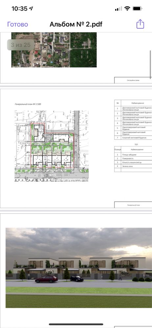Click the PDF vertical scroll indicator

150,64
